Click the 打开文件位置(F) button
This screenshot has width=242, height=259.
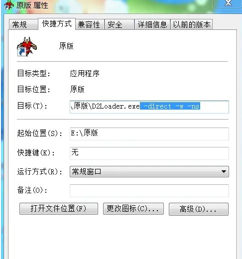click(x=59, y=209)
